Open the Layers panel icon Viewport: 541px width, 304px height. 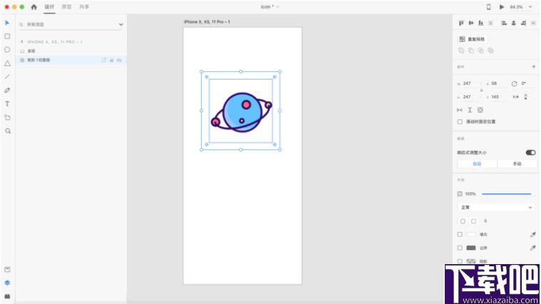coord(7,283)
